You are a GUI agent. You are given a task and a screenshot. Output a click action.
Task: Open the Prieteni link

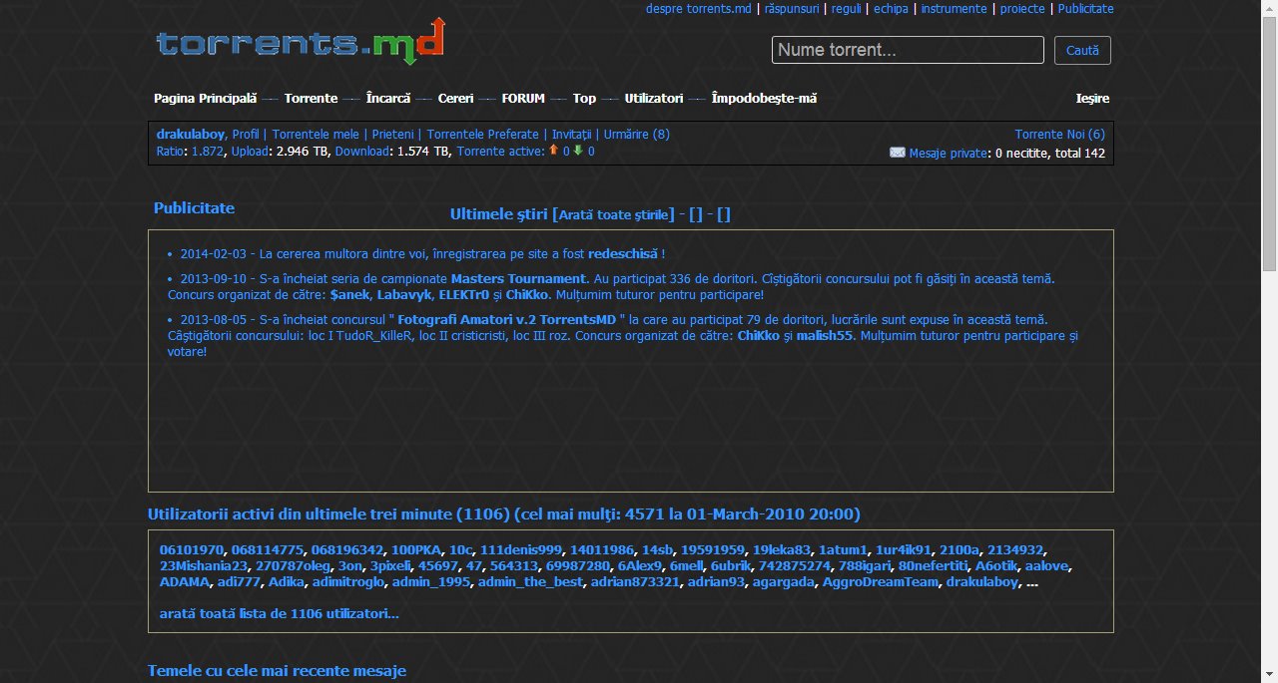391,135
